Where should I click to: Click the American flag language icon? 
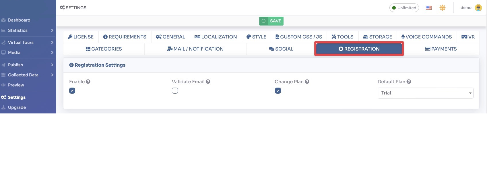pos(428,8)
